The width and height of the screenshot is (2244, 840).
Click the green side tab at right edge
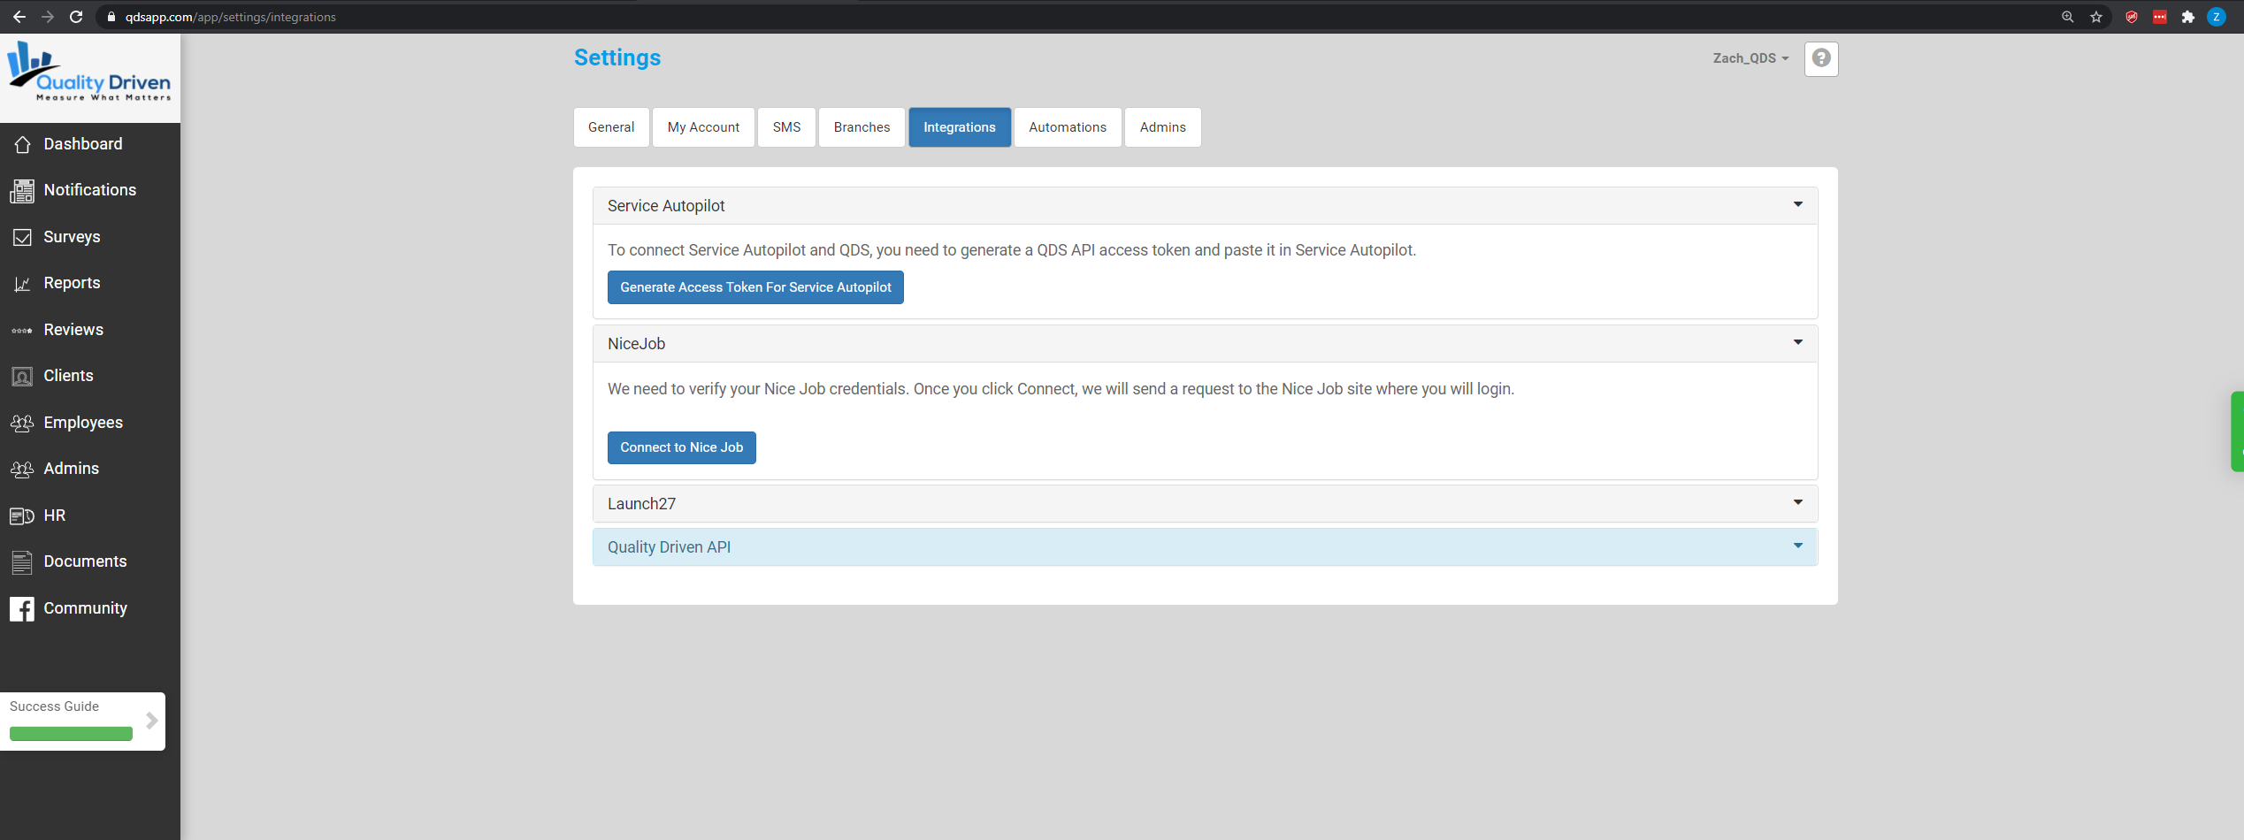coord(2237,431)
